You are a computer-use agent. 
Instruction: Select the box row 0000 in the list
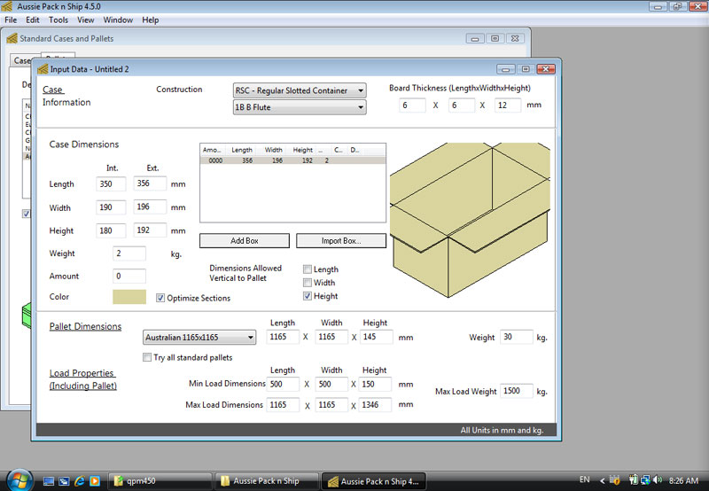tap(292, 160)
